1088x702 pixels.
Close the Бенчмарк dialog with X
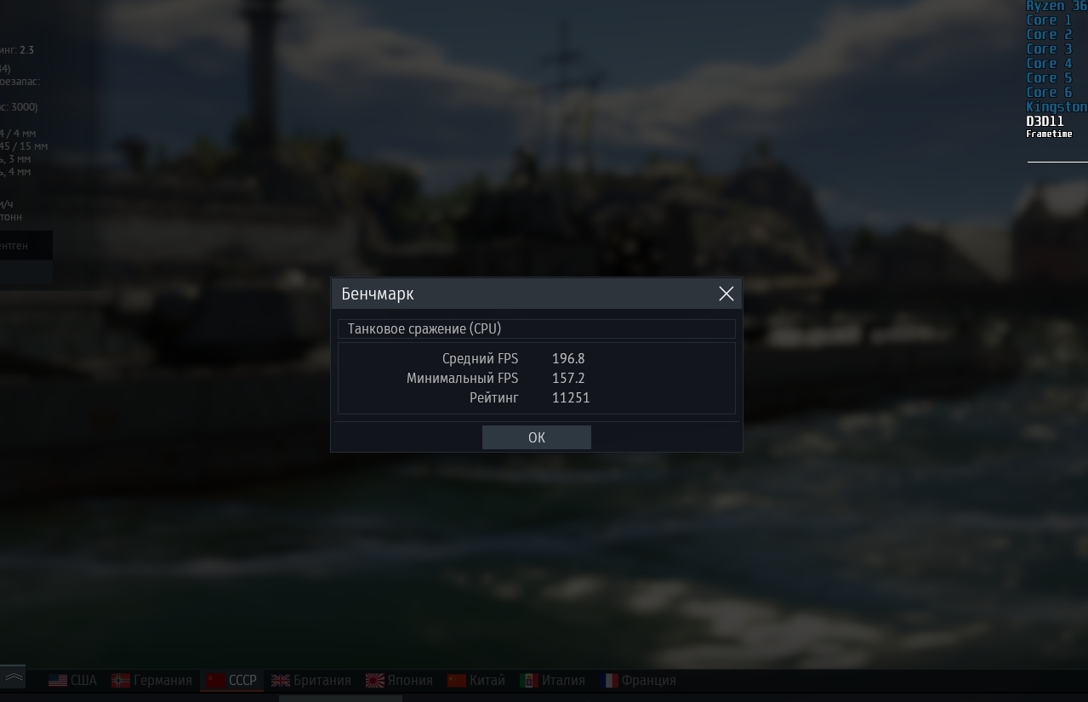click(726, 294)
